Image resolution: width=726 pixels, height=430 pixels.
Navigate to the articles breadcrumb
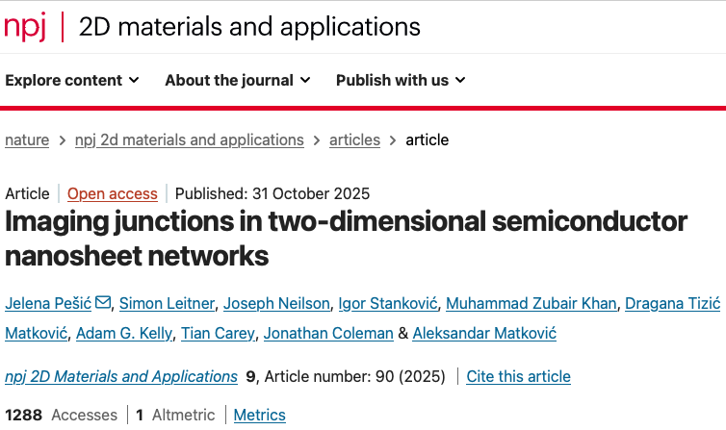tap(354, 139)
